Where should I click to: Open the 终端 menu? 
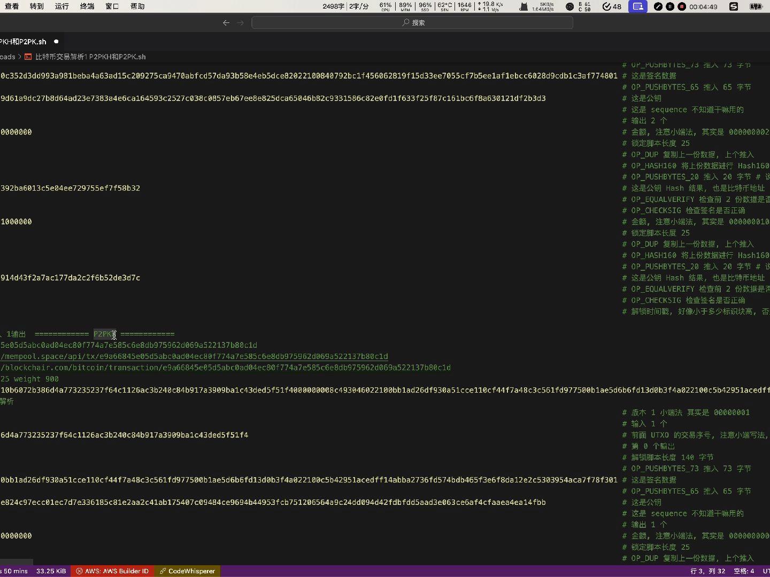point(87,6)
